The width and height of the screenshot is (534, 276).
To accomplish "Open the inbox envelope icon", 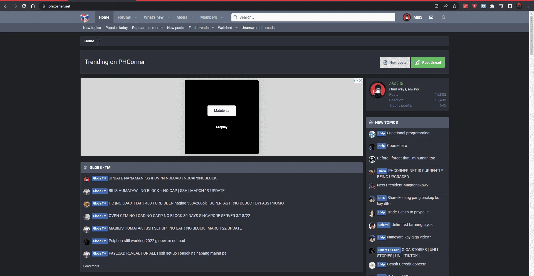I will (431, 17).
